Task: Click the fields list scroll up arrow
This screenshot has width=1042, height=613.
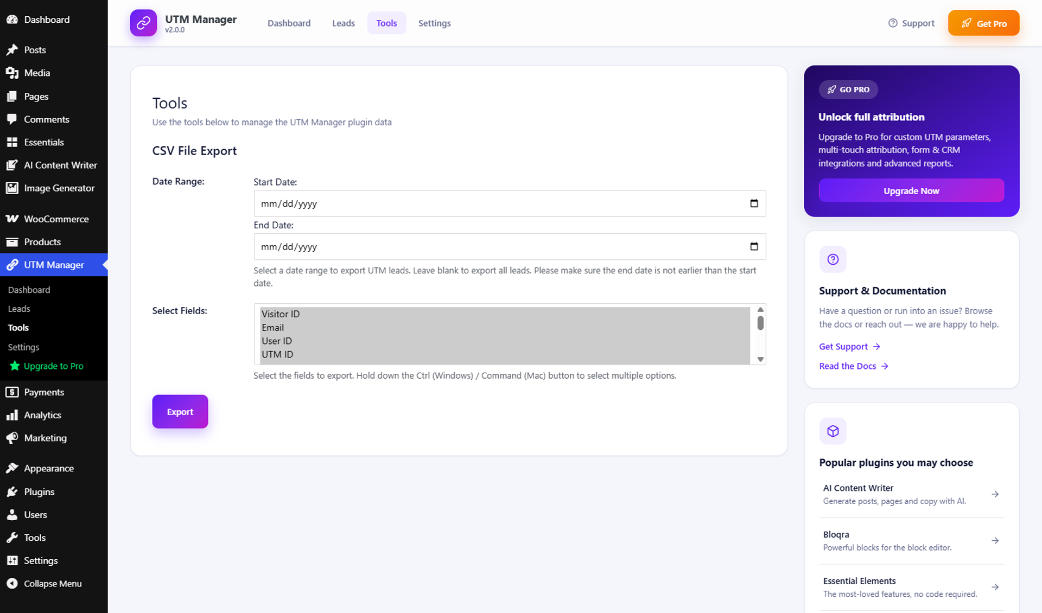Action: 760,310
